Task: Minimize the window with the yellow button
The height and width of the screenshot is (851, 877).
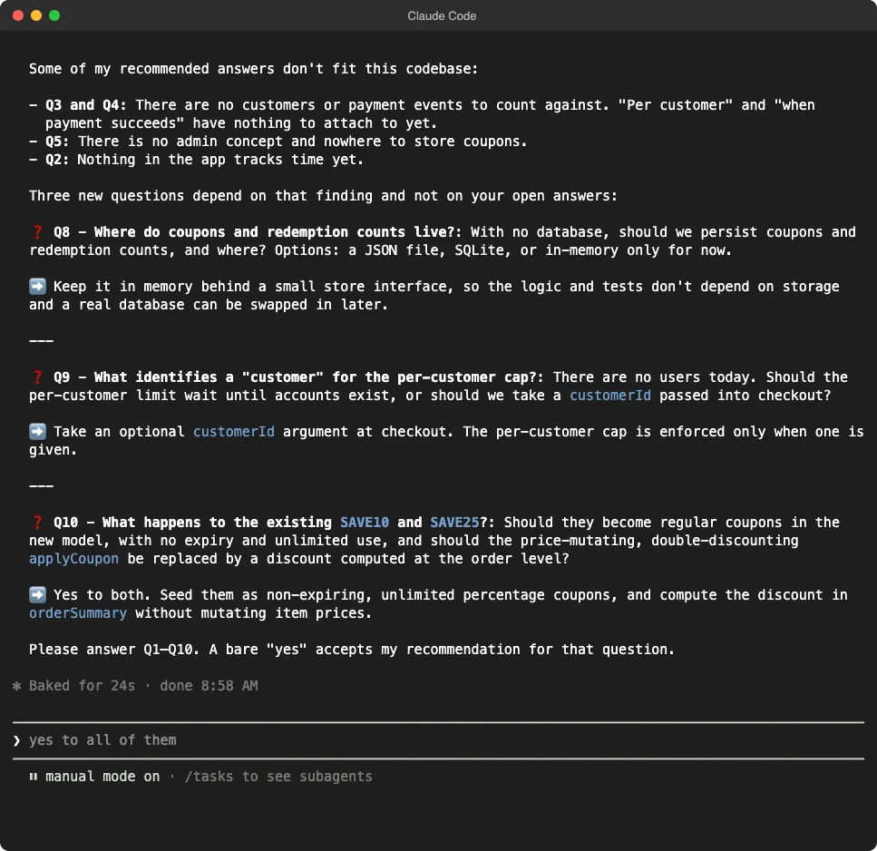Action: [x=36, y=15]
